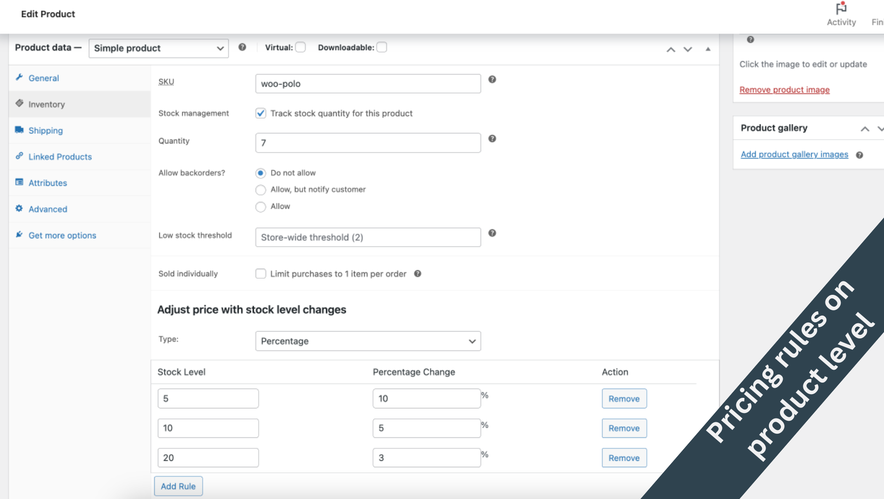Screen dimensions: 884x499
Task: Click the help icon next to product type
Action: [x=242, y=47]
